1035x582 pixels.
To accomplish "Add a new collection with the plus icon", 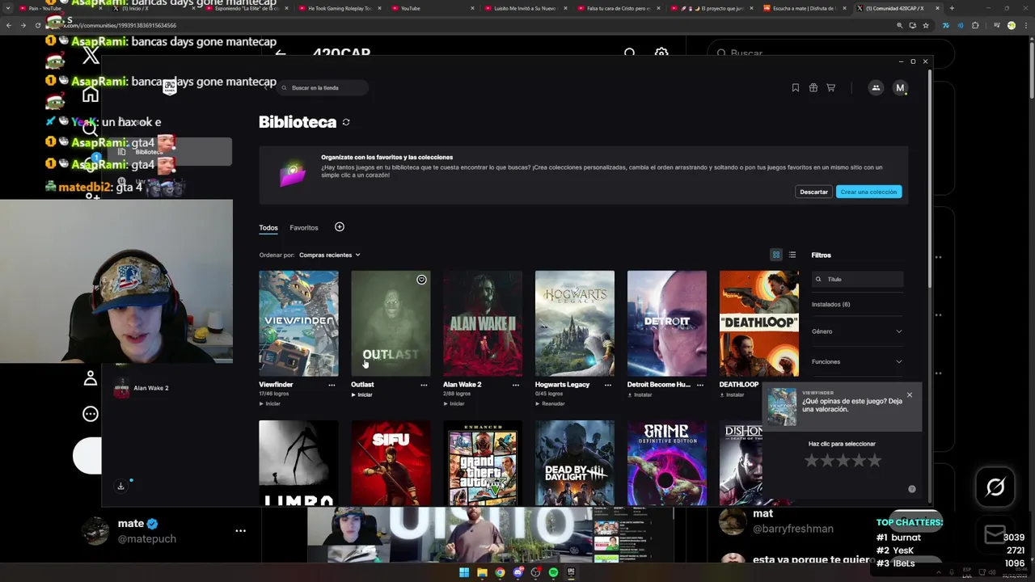I will click(x=340, y=227).
